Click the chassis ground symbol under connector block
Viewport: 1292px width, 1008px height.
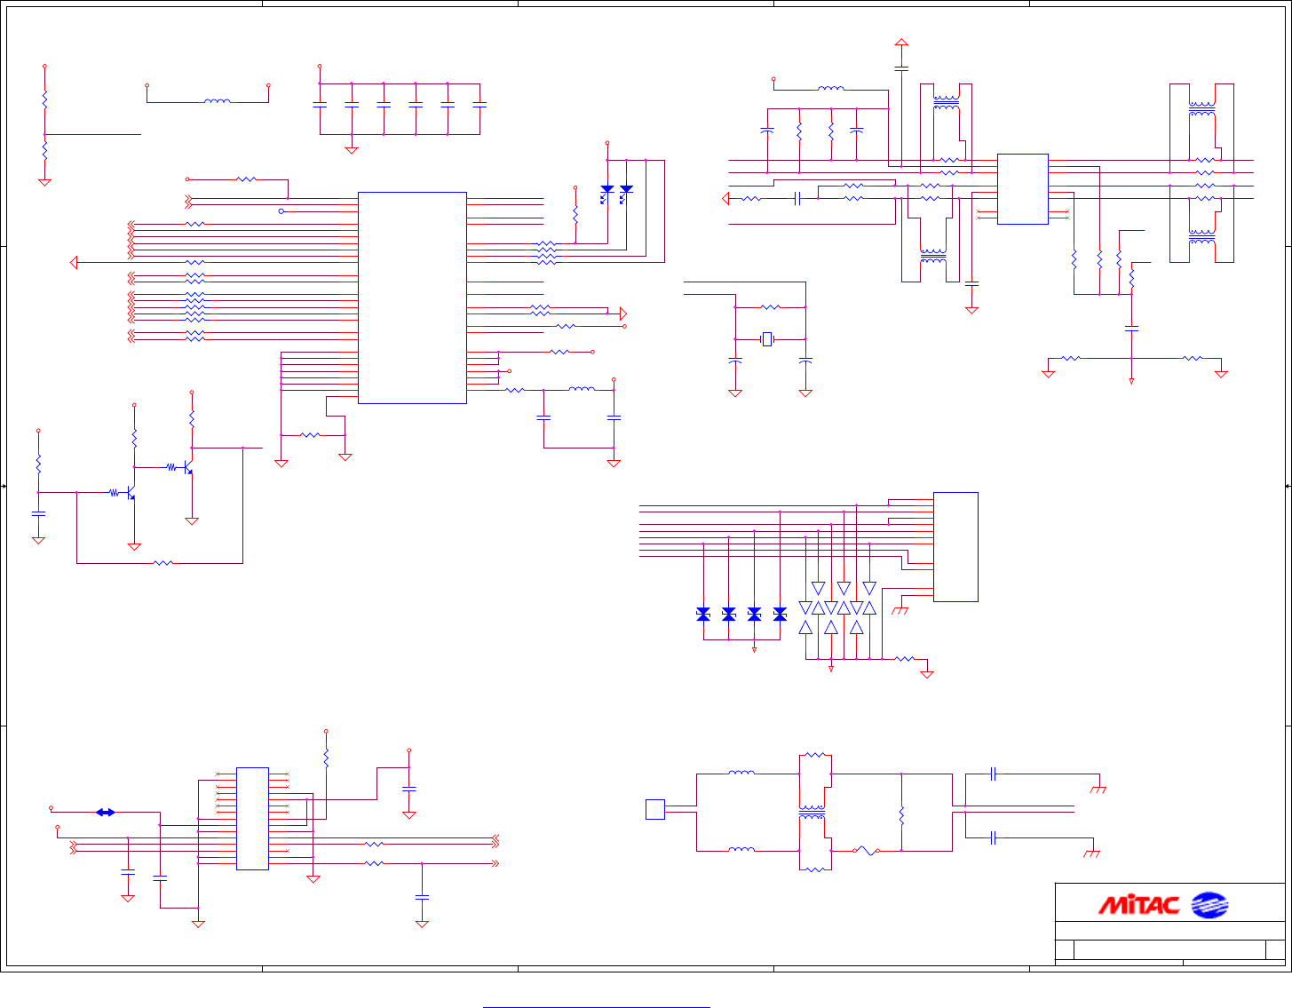(900, 610)
